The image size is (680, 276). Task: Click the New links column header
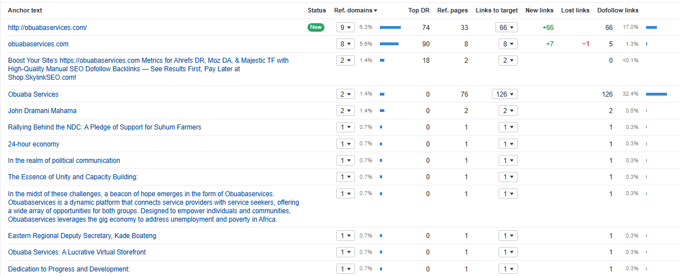539,10
